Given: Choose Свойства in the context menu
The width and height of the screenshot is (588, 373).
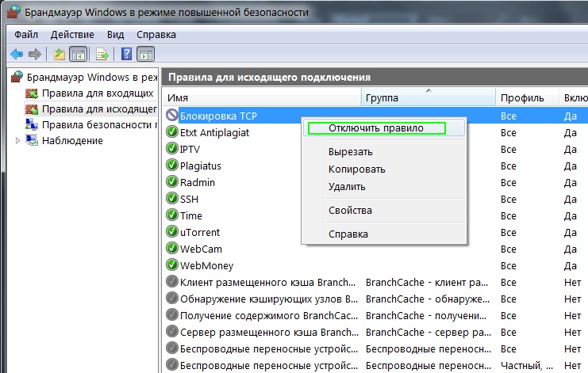Looking at the screenshot, I should click(x=350, y=211).
